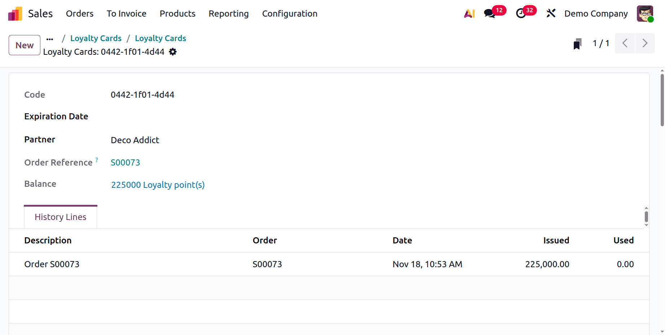Viewport: 665px width, 335px height.
Task: Open the Orders menu
Action: pyautogui.click(x=79, y=14)
